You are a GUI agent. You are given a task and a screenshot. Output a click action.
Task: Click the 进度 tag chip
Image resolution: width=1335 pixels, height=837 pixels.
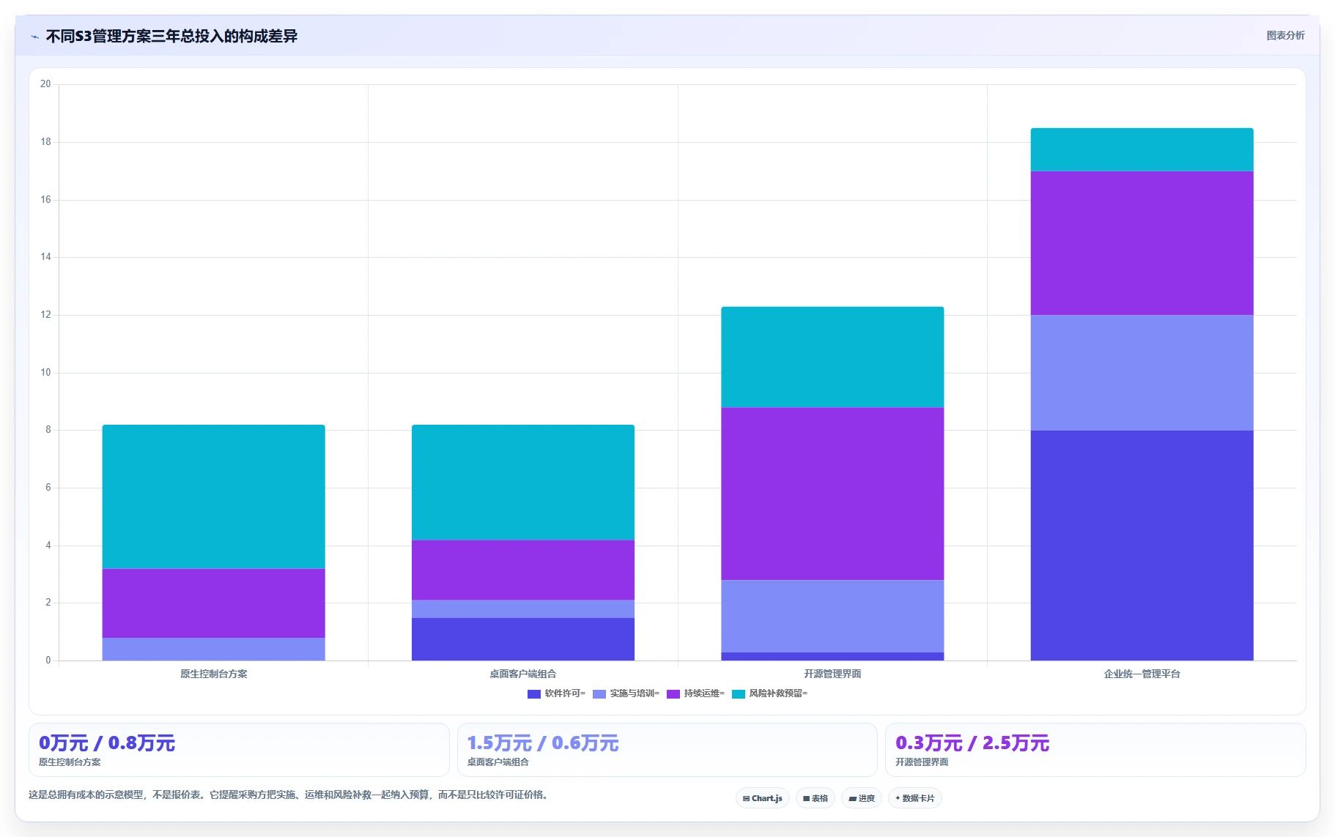pyautogui.click(x=862, y=798)
